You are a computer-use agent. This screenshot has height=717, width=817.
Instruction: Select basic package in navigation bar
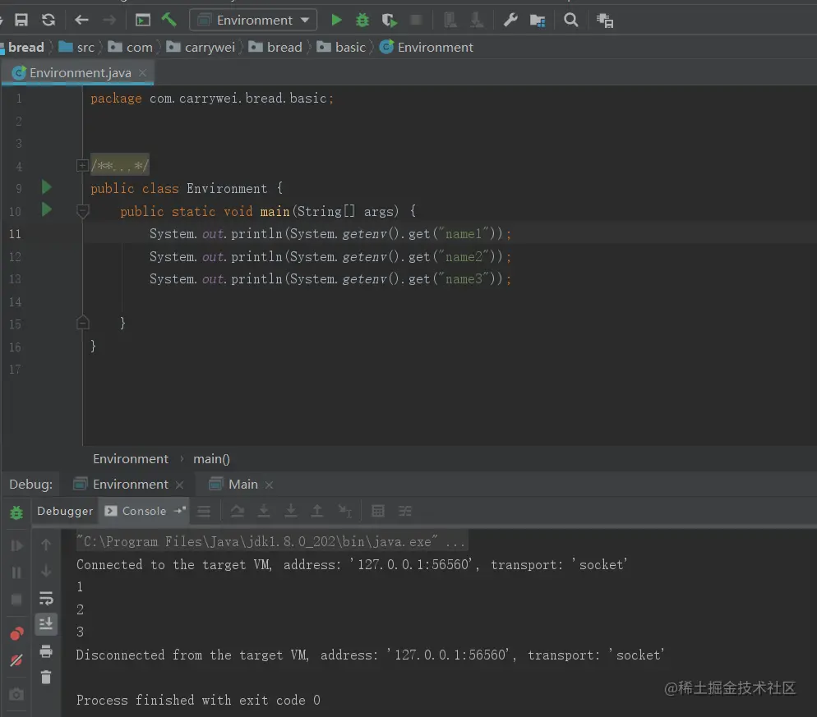point(341,47)
